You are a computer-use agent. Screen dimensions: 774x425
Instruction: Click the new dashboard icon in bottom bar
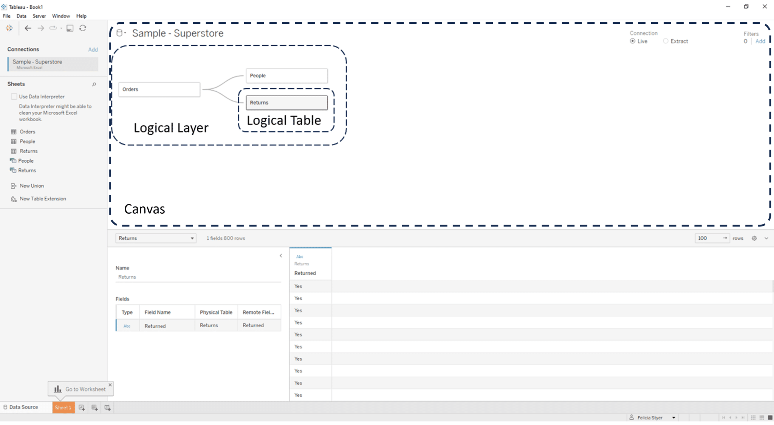point(95,407)
